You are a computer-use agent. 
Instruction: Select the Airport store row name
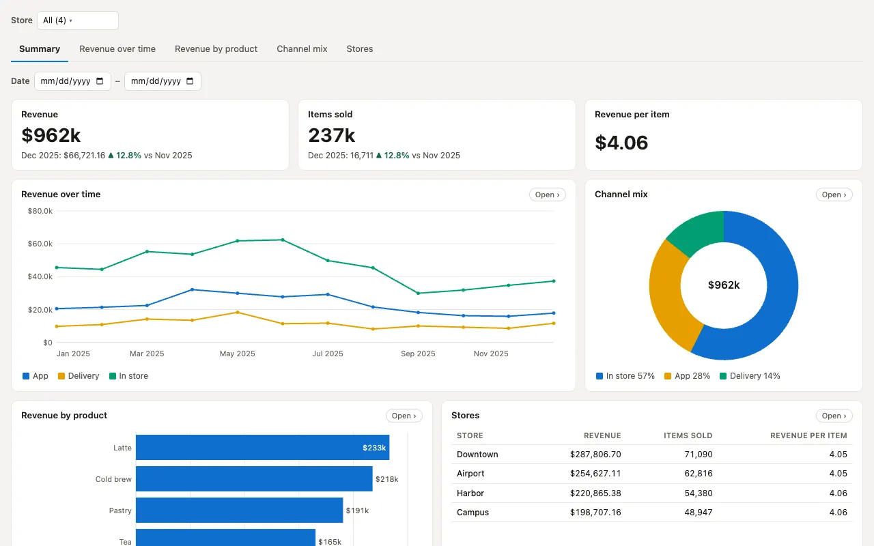point(470,474)
